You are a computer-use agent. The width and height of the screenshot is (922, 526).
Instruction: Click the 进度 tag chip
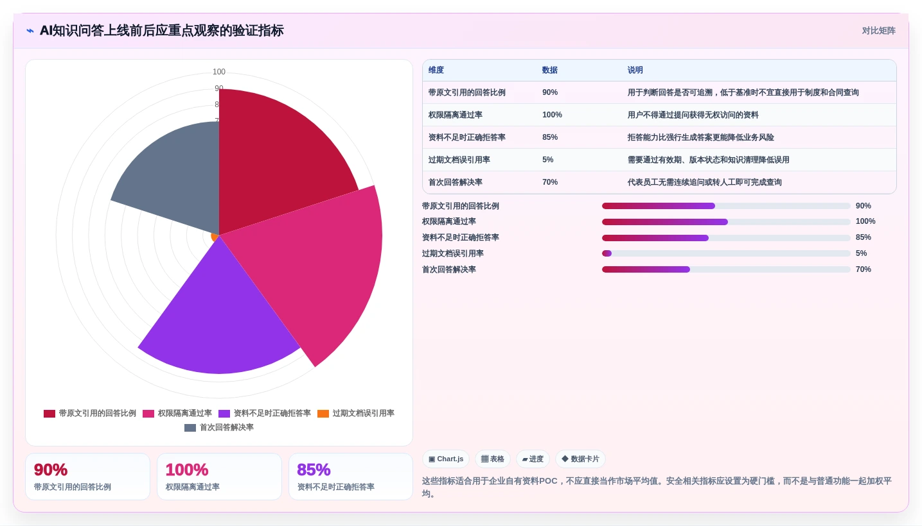point(533,459)
